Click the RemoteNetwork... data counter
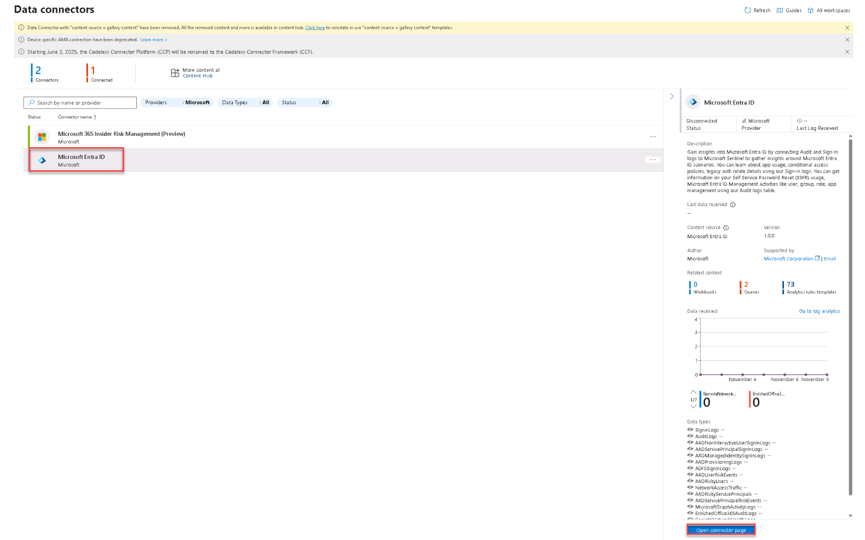 (x=718, y=399)
